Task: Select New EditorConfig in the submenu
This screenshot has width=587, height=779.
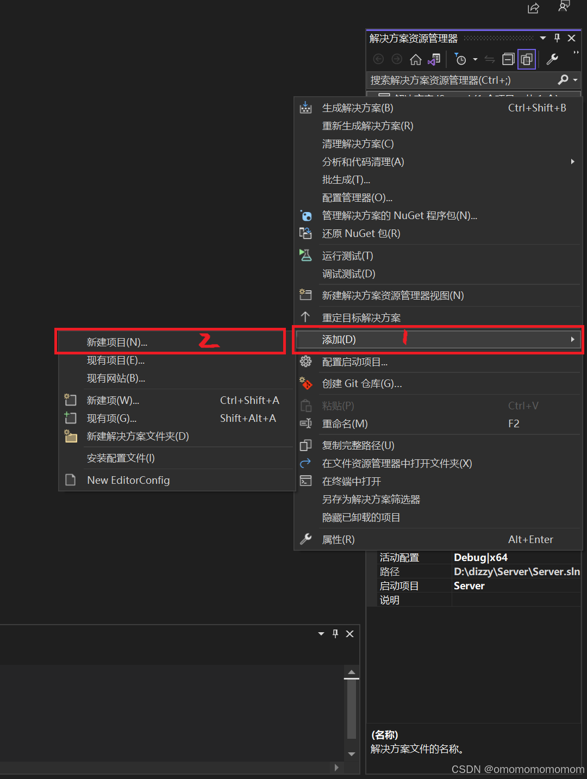Action: point(128,479)
